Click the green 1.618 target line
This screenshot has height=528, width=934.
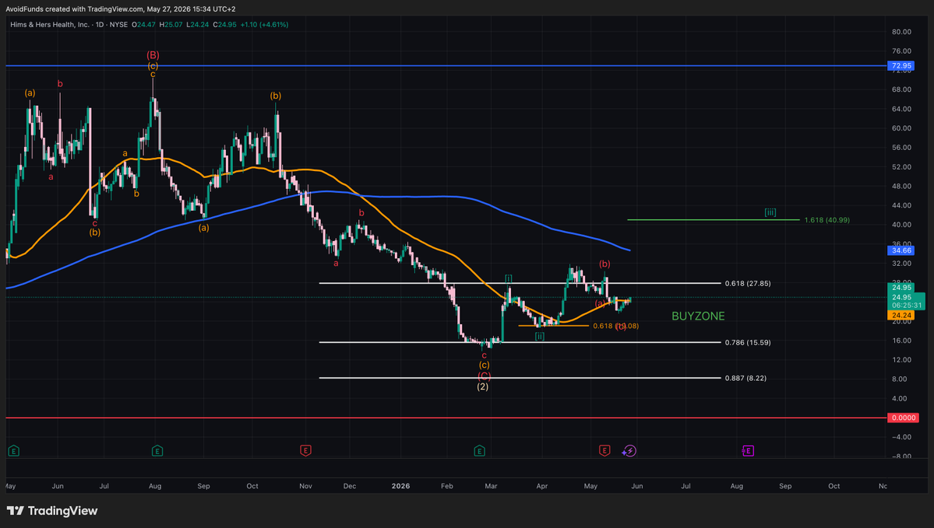[713, 220]
